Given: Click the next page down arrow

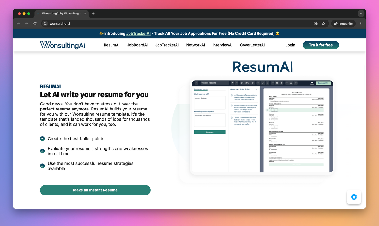Looking at the screenshot, I should tap(268, 83).
